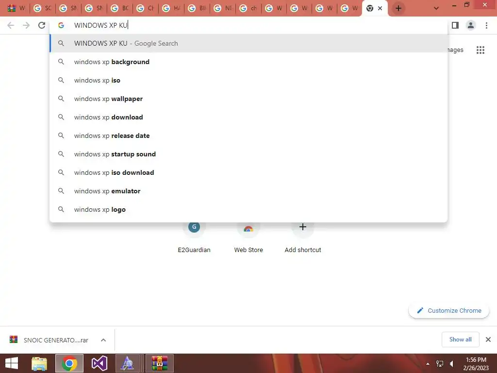Switch to the BC tab

coord(120,8)
